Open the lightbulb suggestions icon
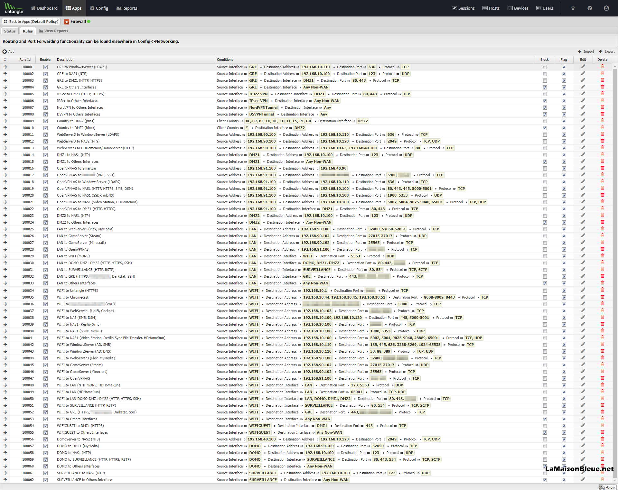Viewport: 618px width, 490px height. click(x=573, y=8)
